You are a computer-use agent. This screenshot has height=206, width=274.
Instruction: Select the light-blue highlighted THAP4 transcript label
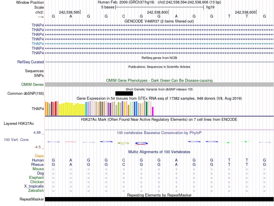click(x=38, y=44)
